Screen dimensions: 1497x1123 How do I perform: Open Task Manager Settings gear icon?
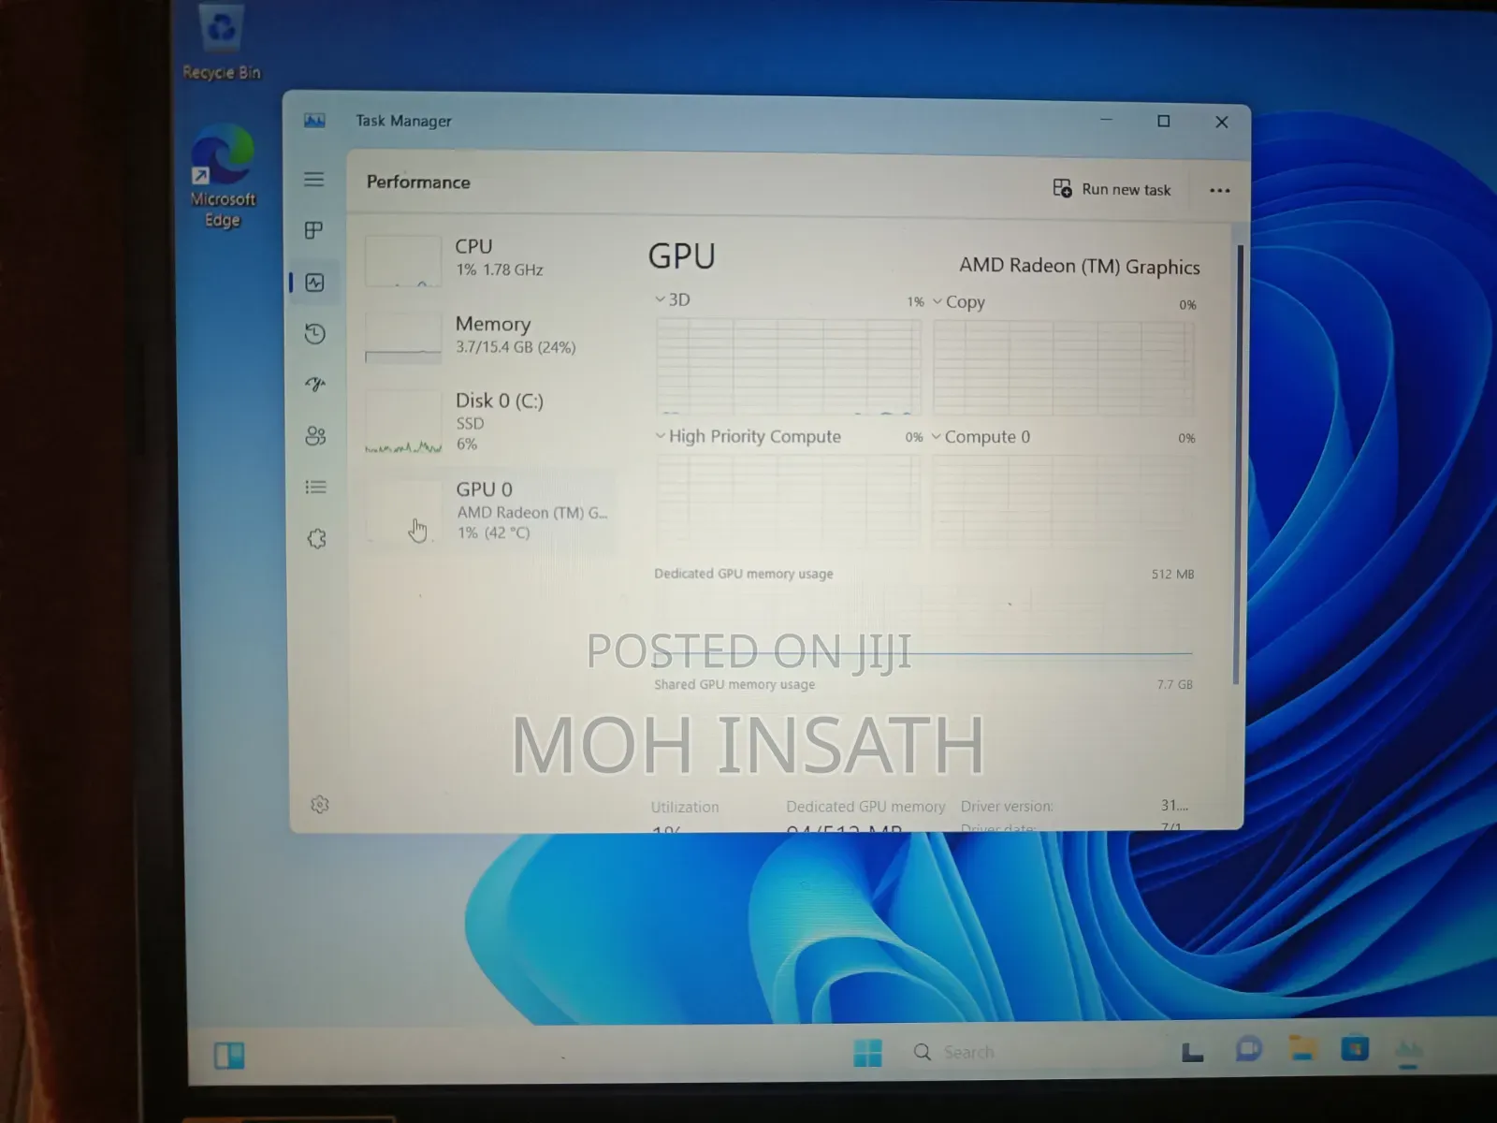pos(319,805)
